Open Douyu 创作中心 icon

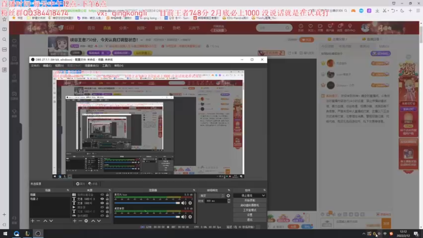(x=350, y=28)
